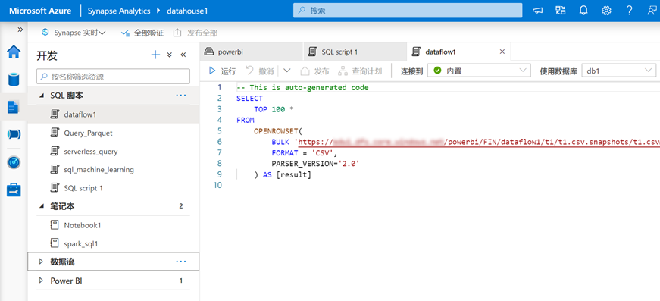Click the 撤消 undo button
The width and height of the screenshot is (660, 301).
click(260, 71)
